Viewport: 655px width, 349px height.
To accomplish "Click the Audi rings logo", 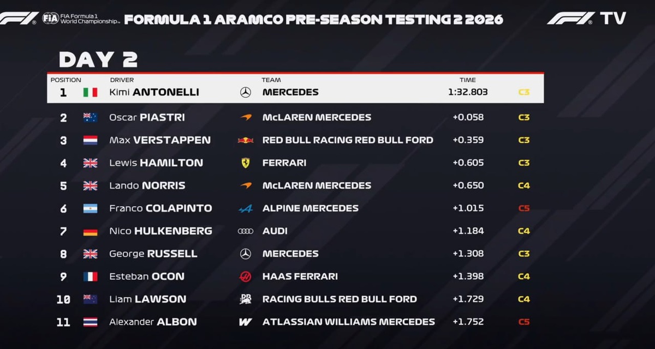I will 246,231.
